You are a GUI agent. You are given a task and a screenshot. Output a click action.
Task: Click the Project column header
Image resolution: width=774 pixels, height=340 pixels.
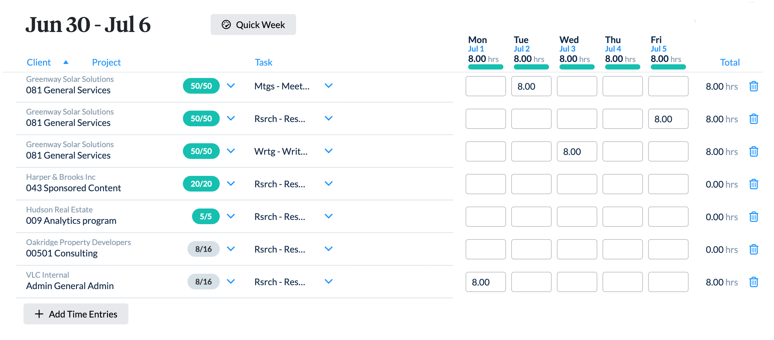tap(106, 62)
